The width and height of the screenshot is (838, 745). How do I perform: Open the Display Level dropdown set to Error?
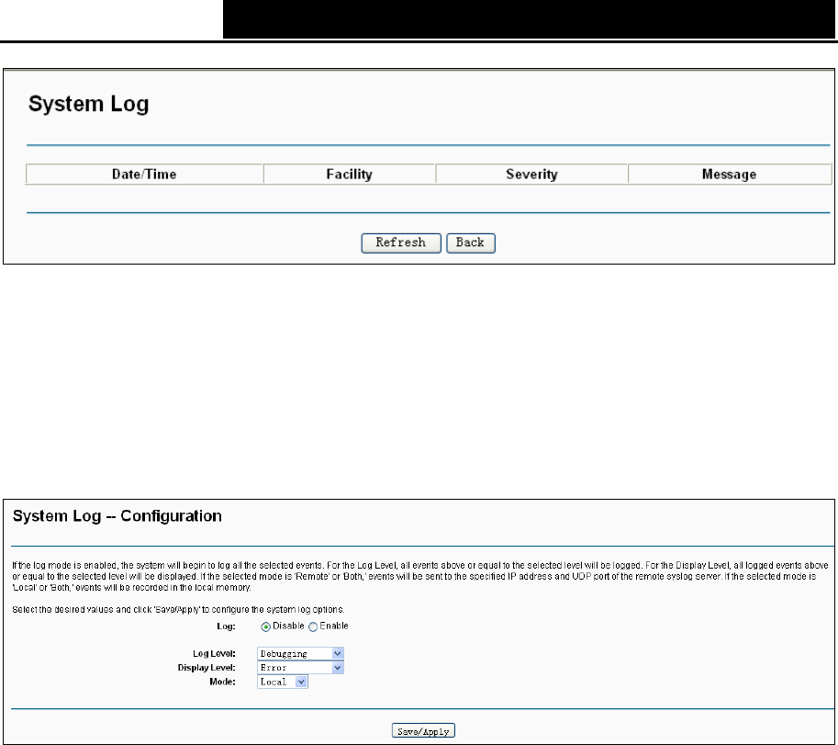(300, 668)
